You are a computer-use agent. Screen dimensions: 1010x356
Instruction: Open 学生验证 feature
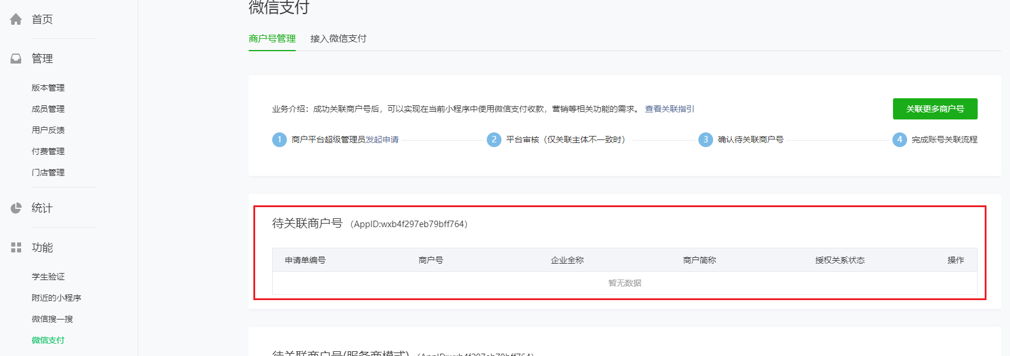[x=48, y=277]
